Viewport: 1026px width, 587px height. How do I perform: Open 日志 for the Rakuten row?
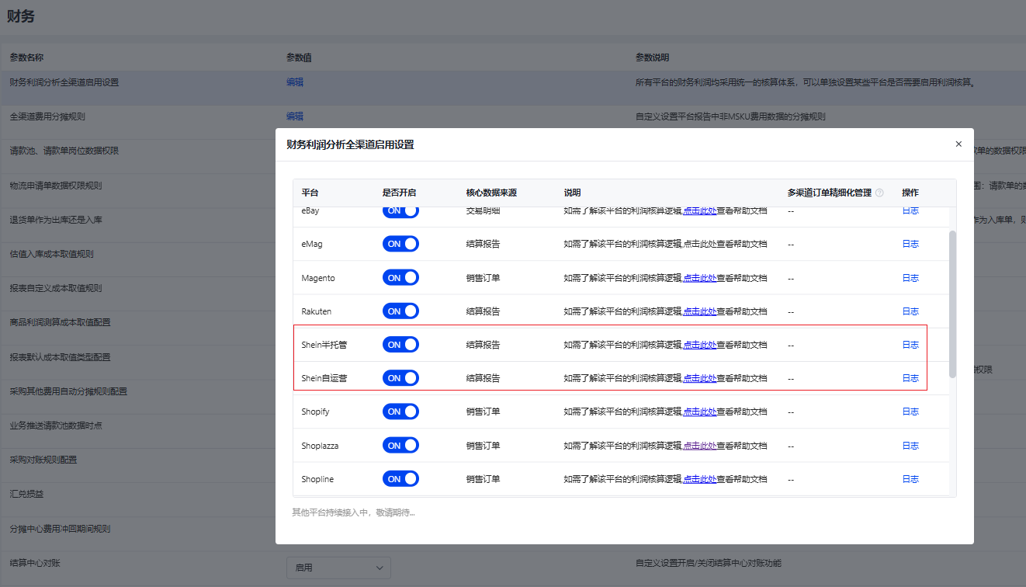coord(910,311)
